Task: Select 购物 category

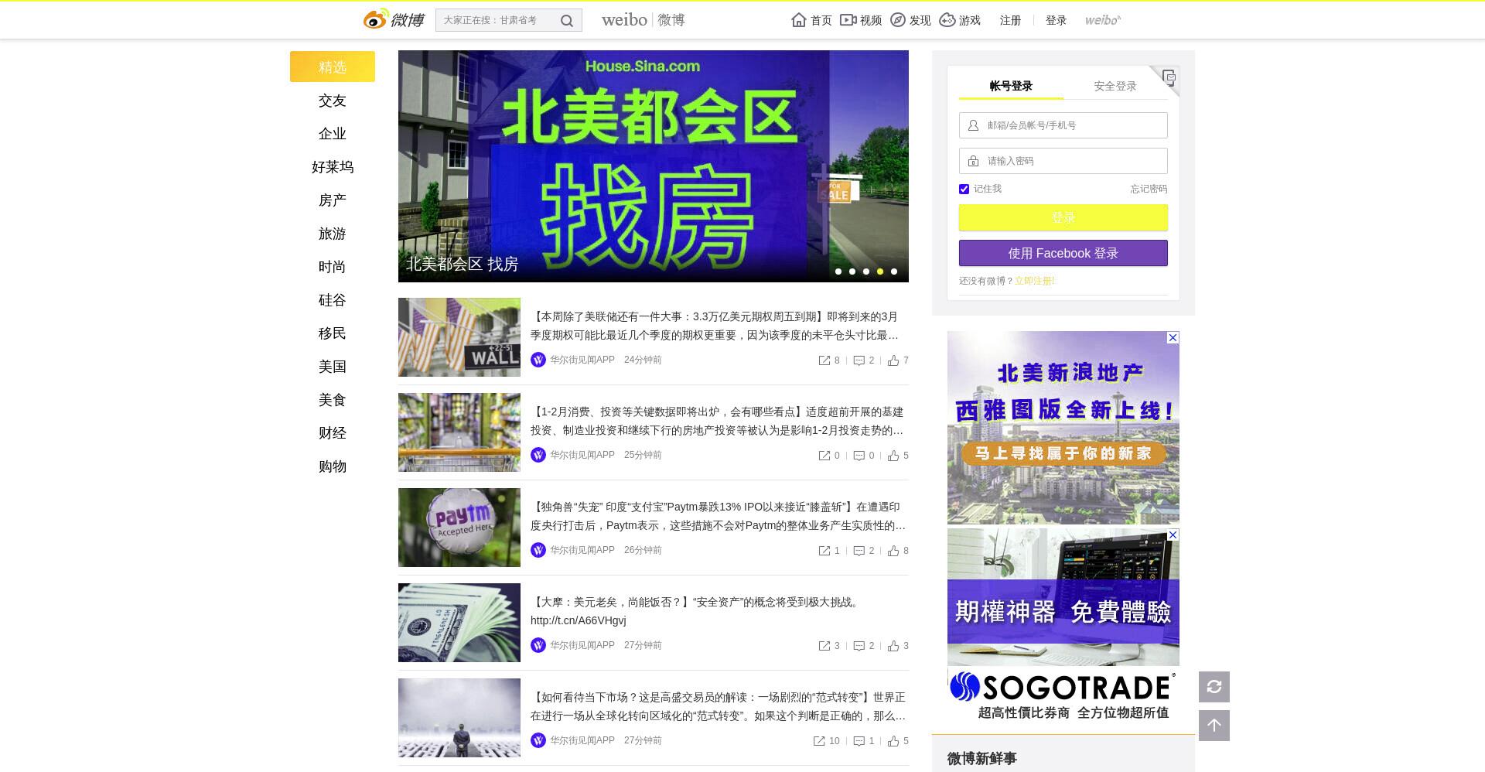Action: pos(333,466)
